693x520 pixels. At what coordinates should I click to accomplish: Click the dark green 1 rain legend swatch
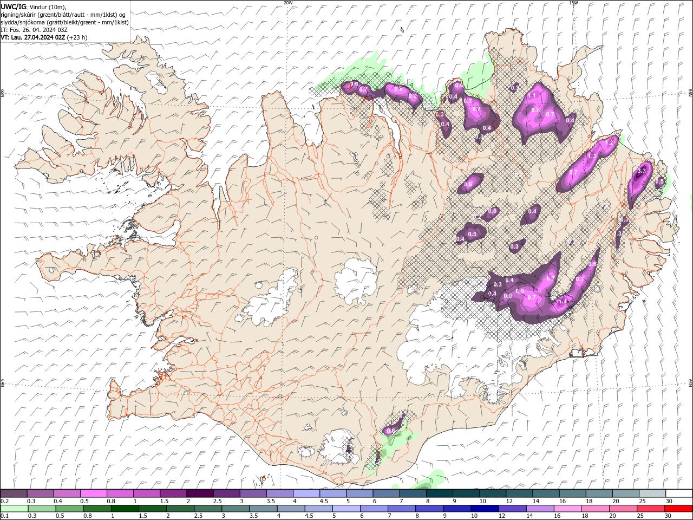tap(125, 509)
